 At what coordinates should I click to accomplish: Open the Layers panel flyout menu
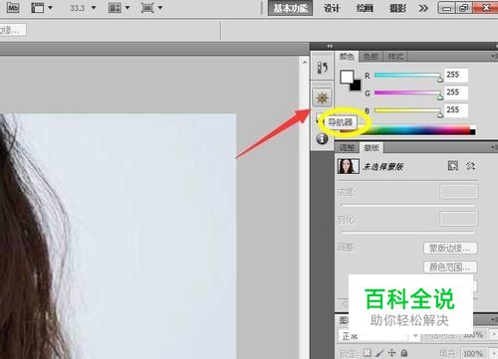click(494, 319)
